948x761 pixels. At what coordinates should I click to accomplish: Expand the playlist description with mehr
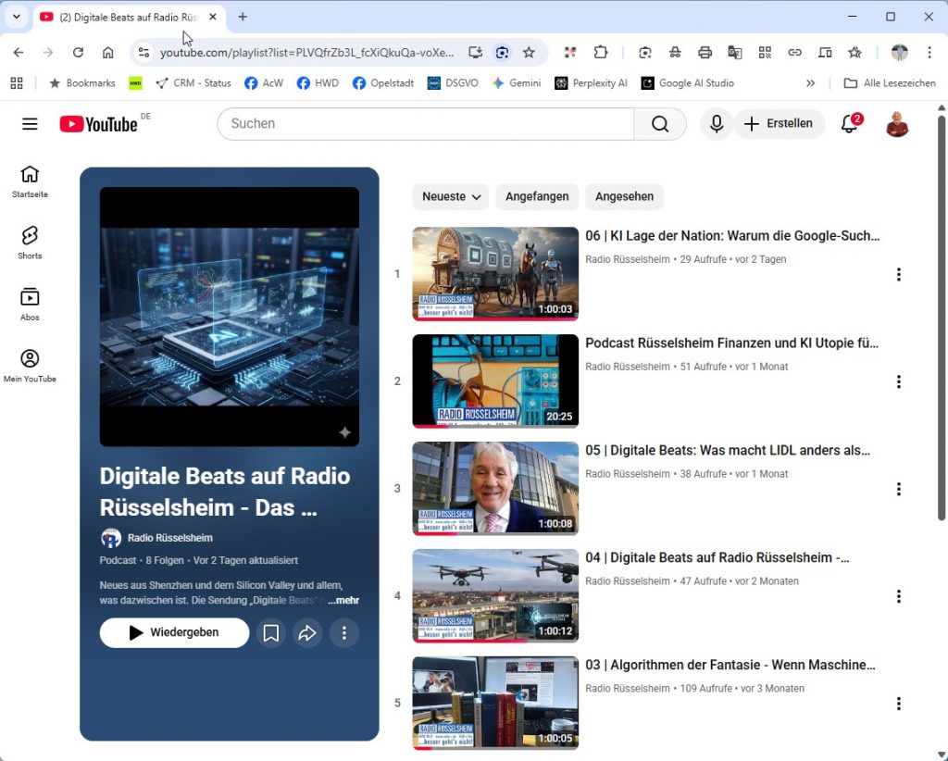pos(343,600)
